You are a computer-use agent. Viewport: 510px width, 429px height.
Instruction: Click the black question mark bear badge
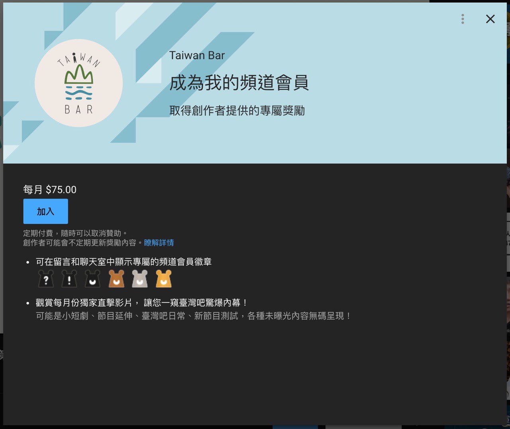(46, 279)
